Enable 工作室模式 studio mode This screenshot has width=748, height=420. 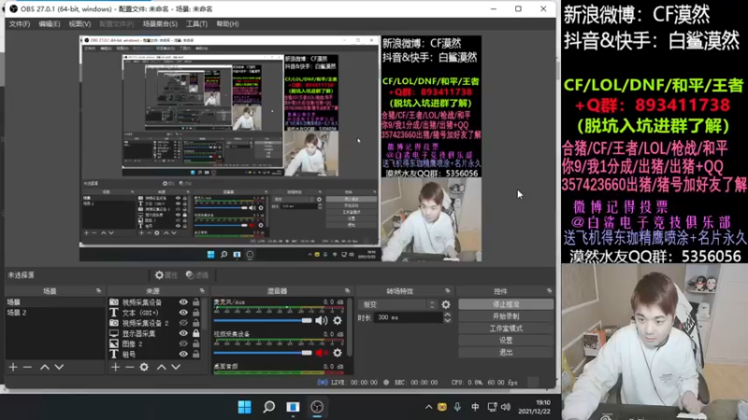point(506,329)
